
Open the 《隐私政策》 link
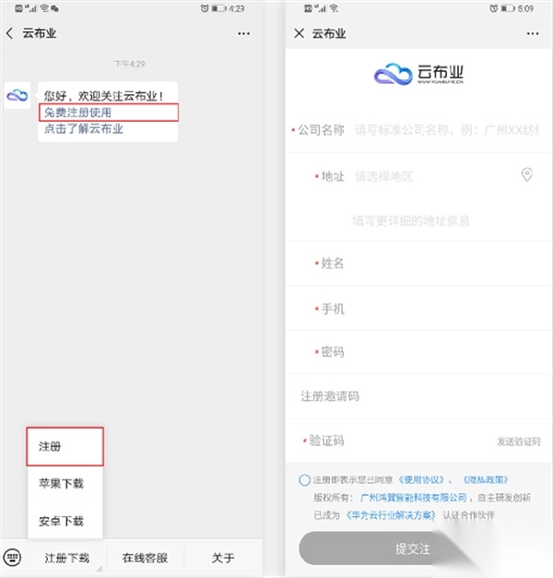coord(486,479)
